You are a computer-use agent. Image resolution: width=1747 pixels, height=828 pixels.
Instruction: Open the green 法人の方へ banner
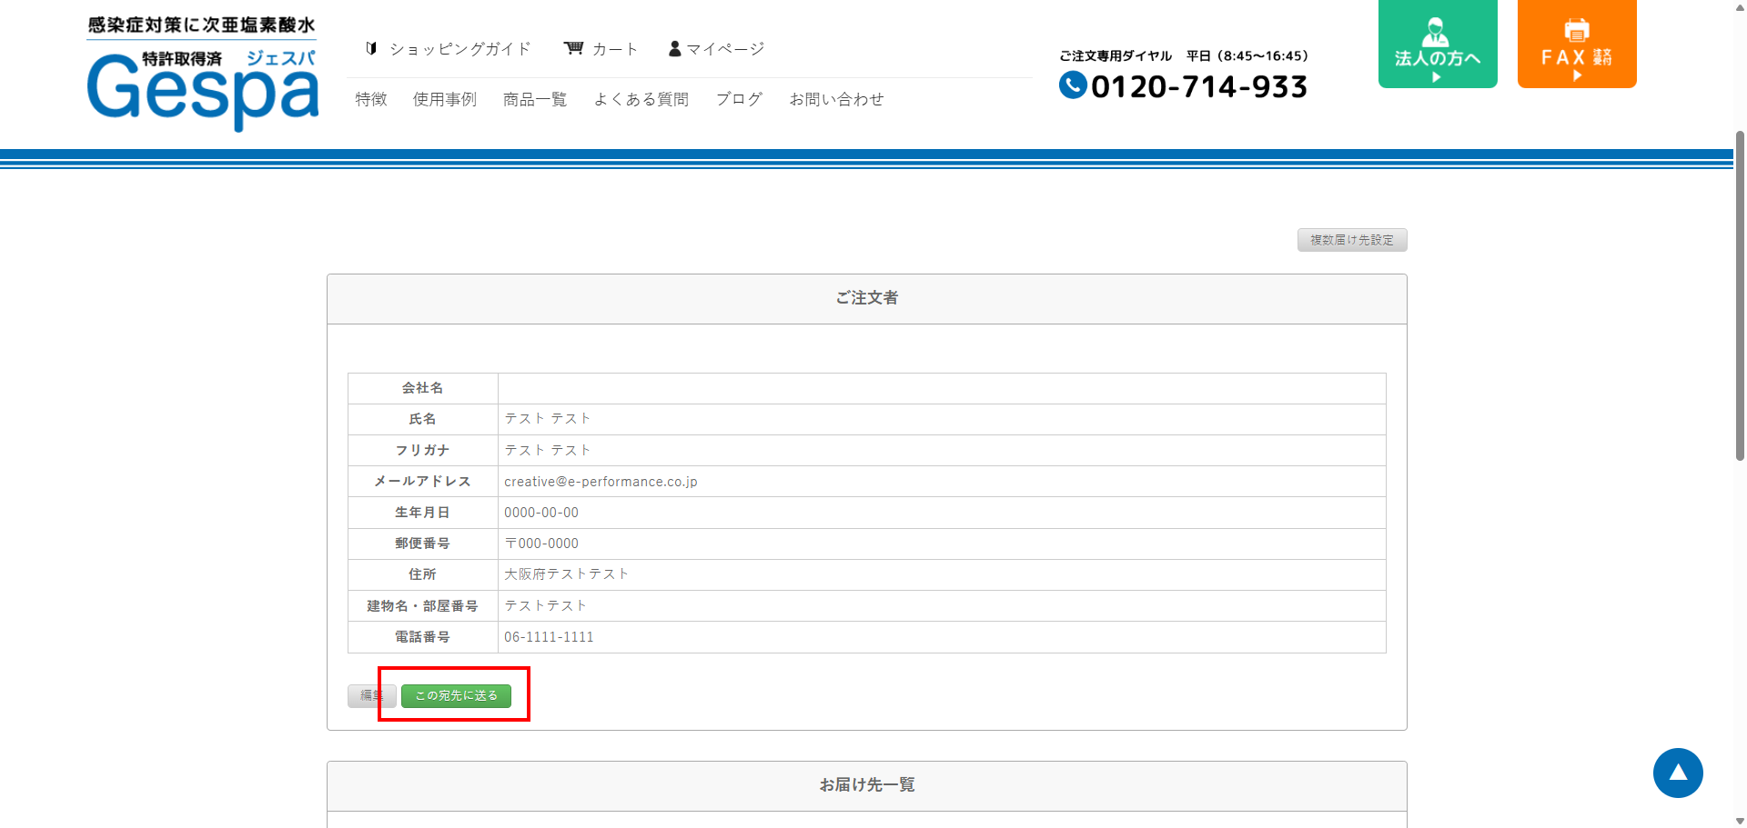(x=1437, y=45)
